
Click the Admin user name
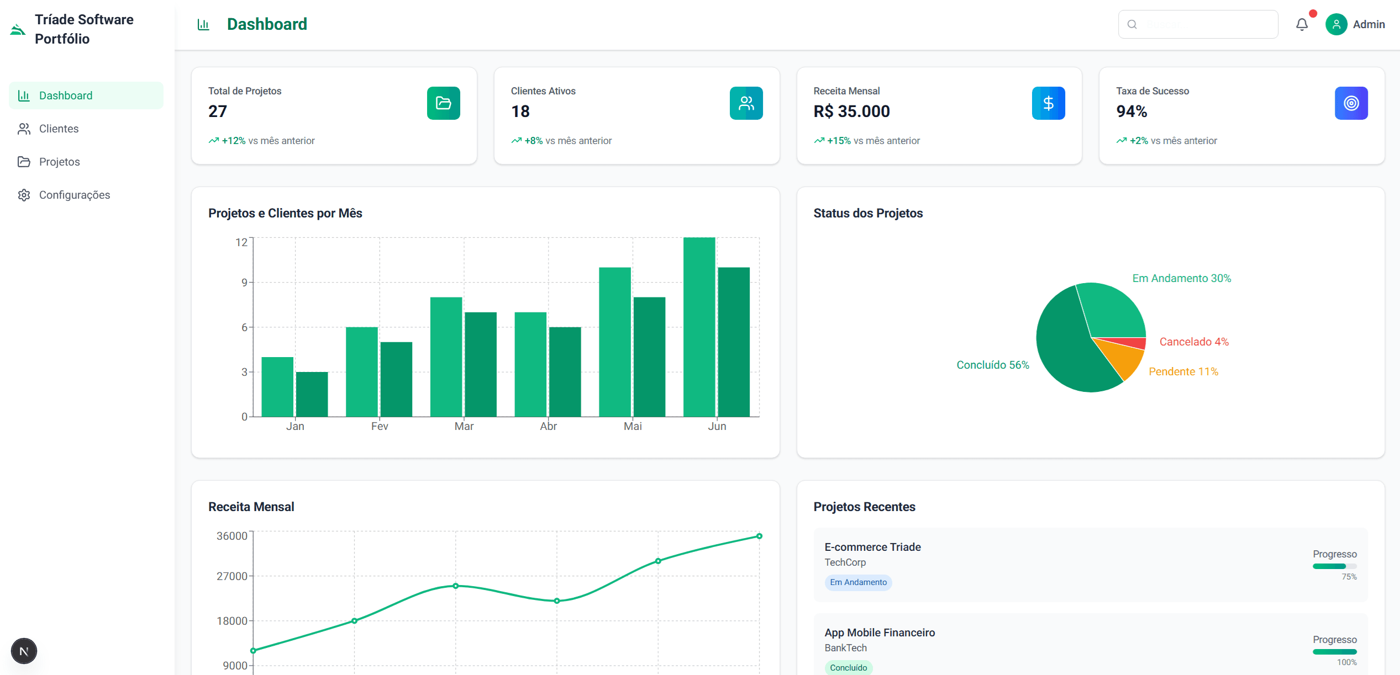point(1369,24)
